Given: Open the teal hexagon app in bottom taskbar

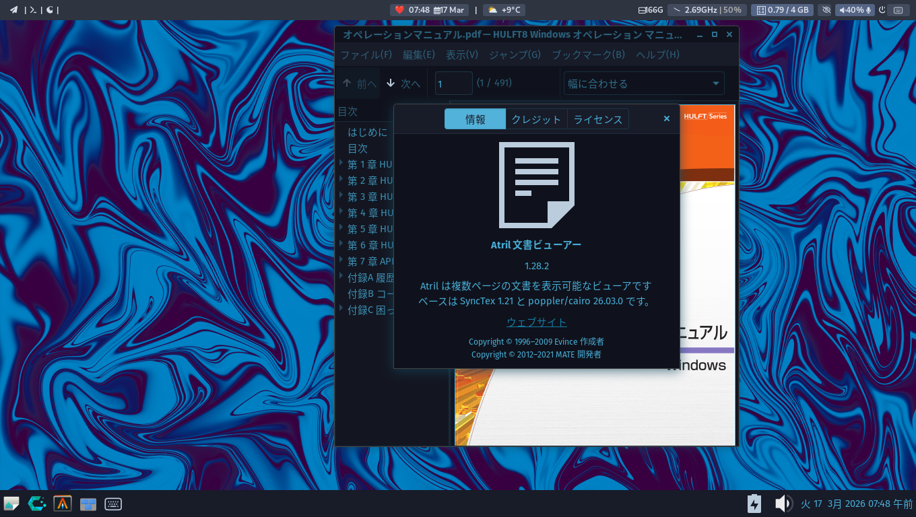Looking at the screenshot, I should click(x=37, y=504).
